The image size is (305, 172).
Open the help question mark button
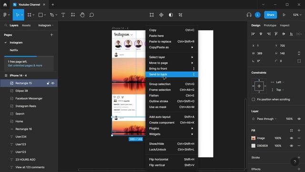coord(295,161)
